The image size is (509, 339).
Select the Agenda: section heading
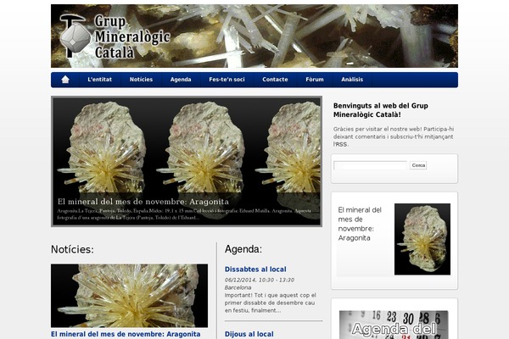click(x=243, y=249)
